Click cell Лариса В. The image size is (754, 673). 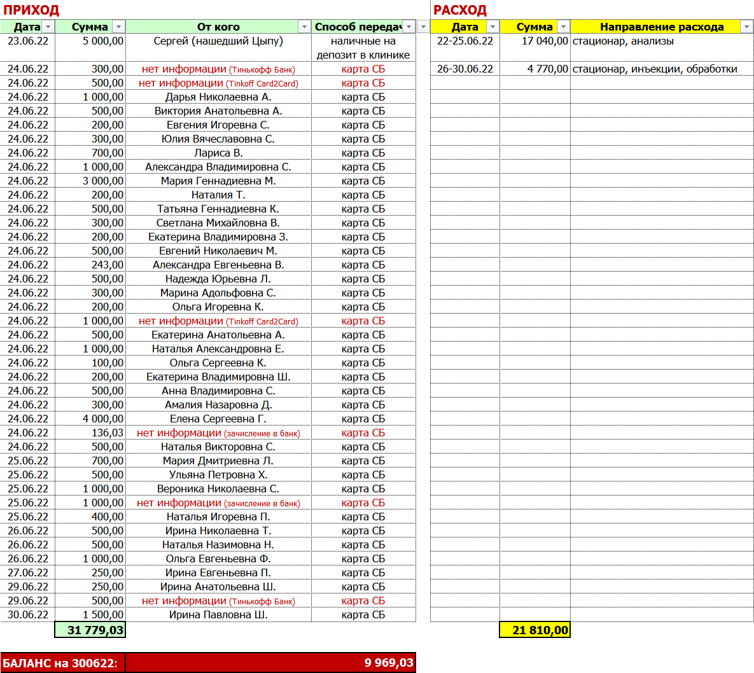(x=218, y=153)
